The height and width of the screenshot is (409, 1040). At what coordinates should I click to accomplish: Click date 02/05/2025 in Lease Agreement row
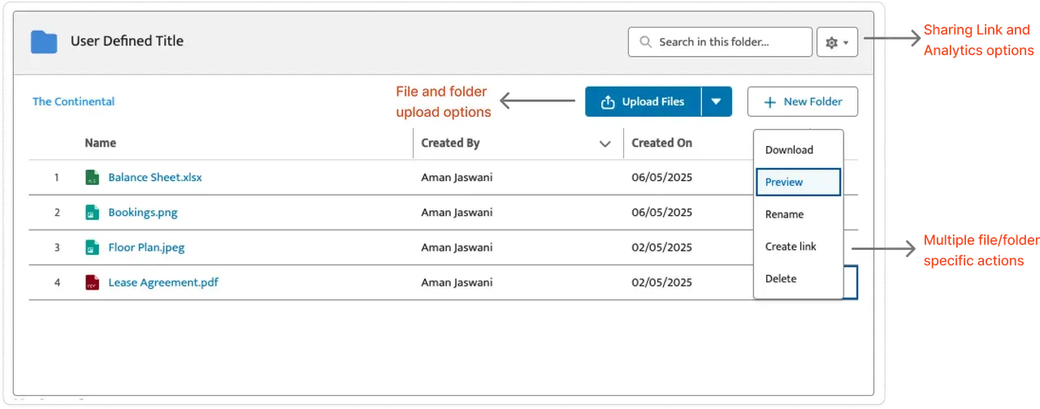[x=661, y=282]
